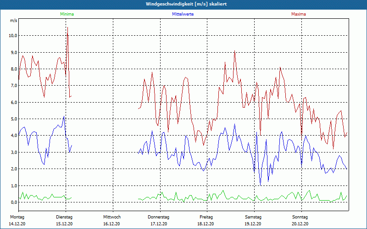Image resolution: width=367 pixels, height=229 pixels.
Task: Click the date 19.12.20
Action: click(253, 224)
